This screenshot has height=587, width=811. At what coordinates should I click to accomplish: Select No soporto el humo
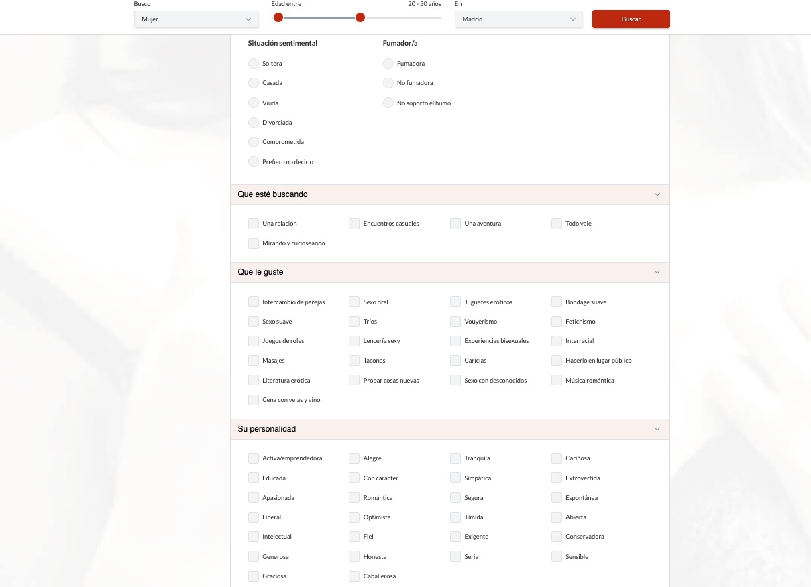[x=388, y=103]
